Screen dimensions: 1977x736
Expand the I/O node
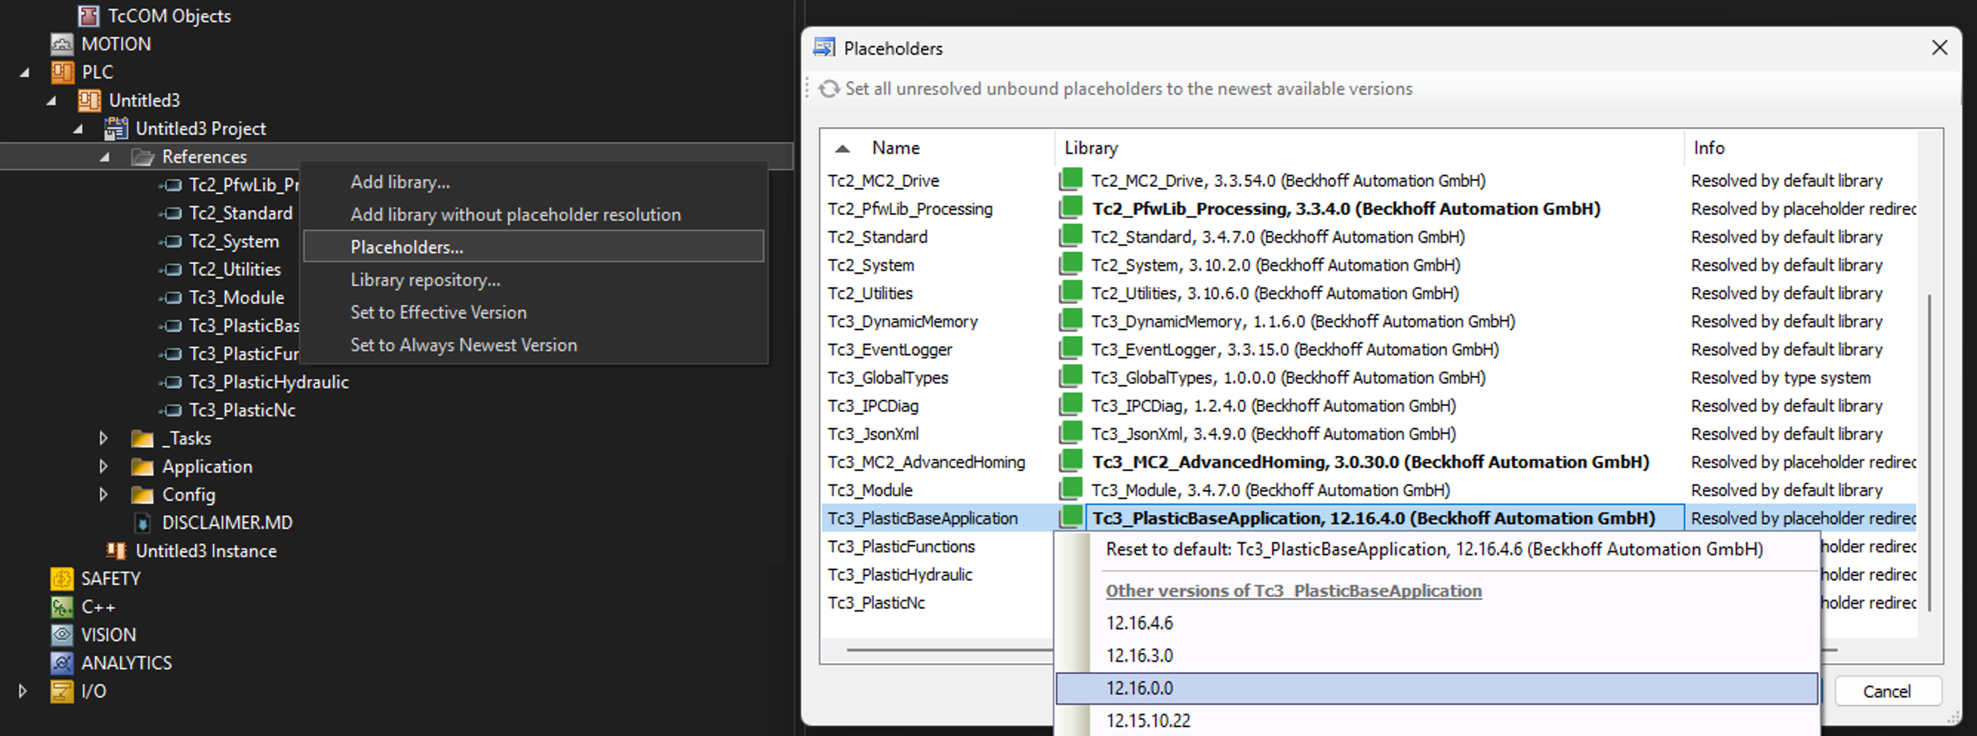tap(23, 691)
